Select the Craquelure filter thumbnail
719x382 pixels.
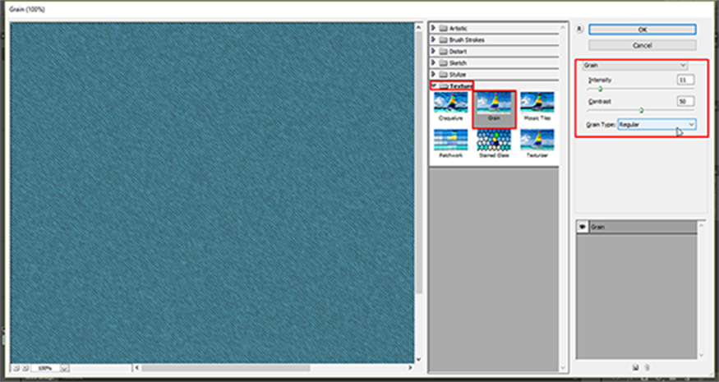pos(451,107)
